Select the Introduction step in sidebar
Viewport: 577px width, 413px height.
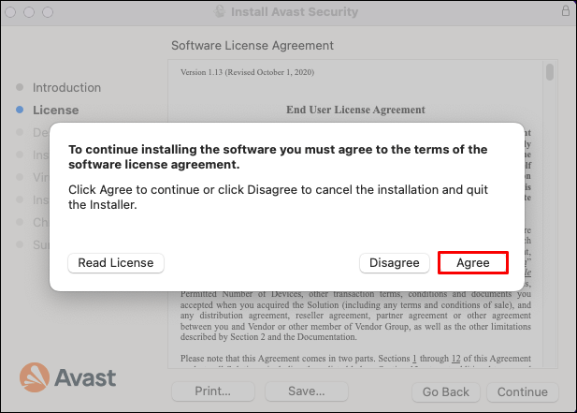(66, 87)
